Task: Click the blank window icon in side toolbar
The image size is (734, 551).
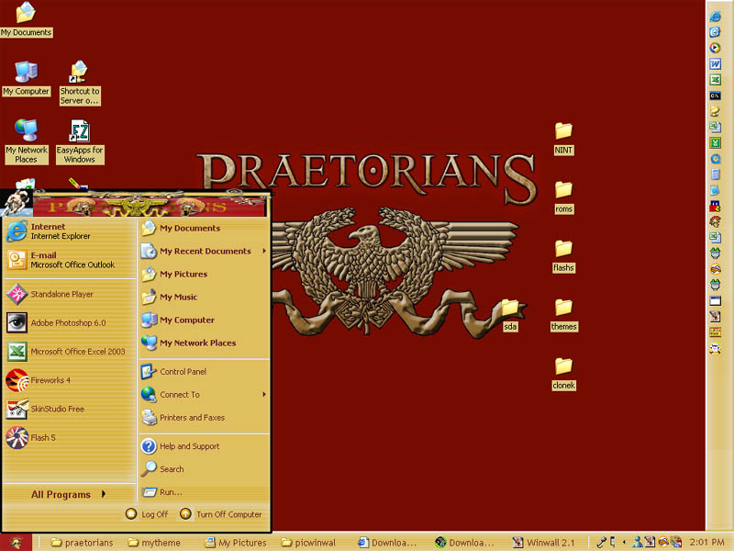Action: click(715, 301)
